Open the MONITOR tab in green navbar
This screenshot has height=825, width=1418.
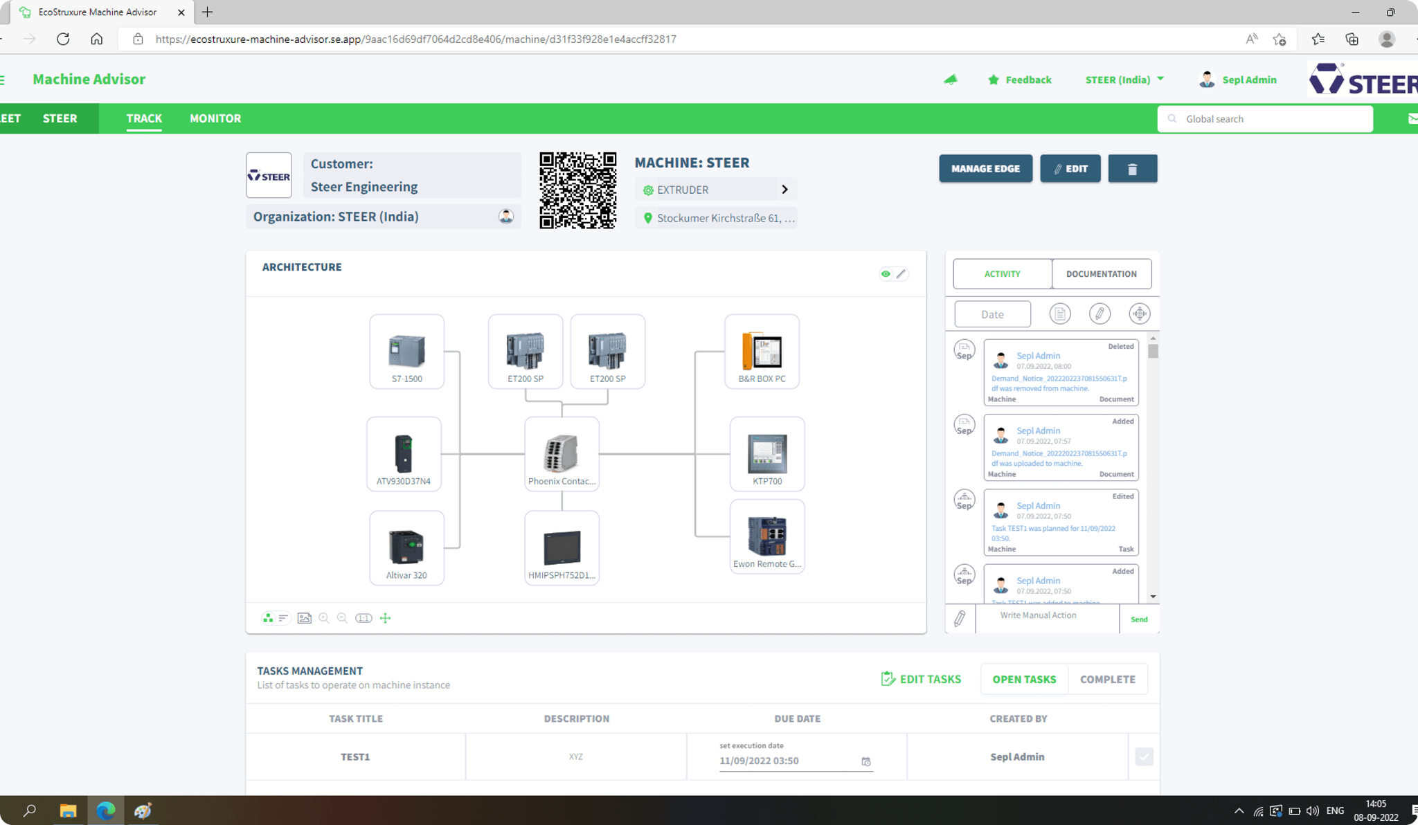(215, 118)
